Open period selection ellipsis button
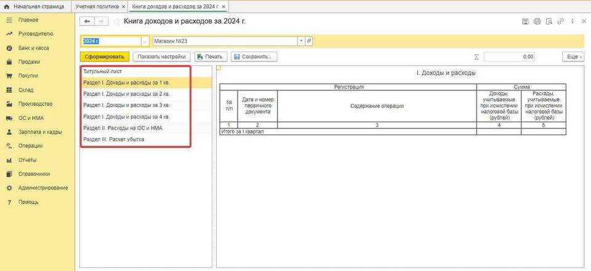The image size is (591, 271). tap(145, 41)
